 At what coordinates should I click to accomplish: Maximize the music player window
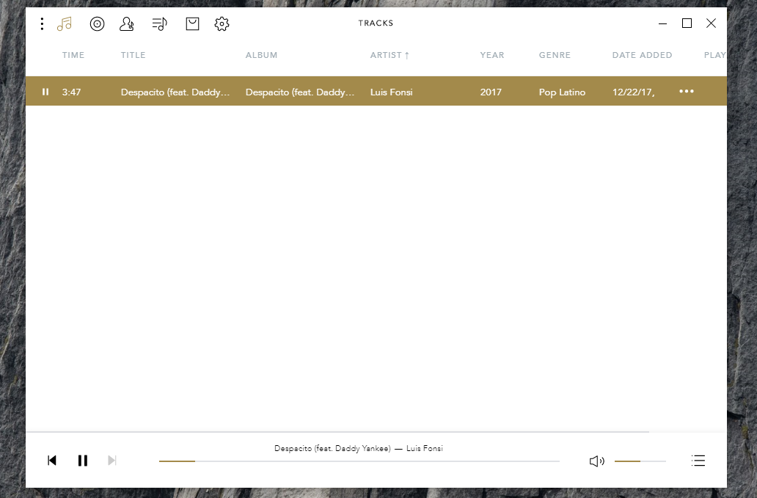click(x=687, y=23)
